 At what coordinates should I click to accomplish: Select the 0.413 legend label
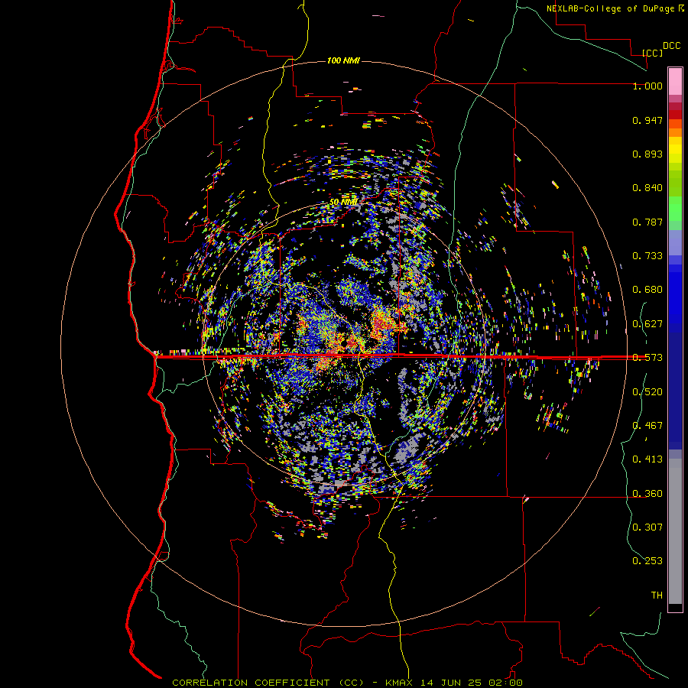coord(647,459)
